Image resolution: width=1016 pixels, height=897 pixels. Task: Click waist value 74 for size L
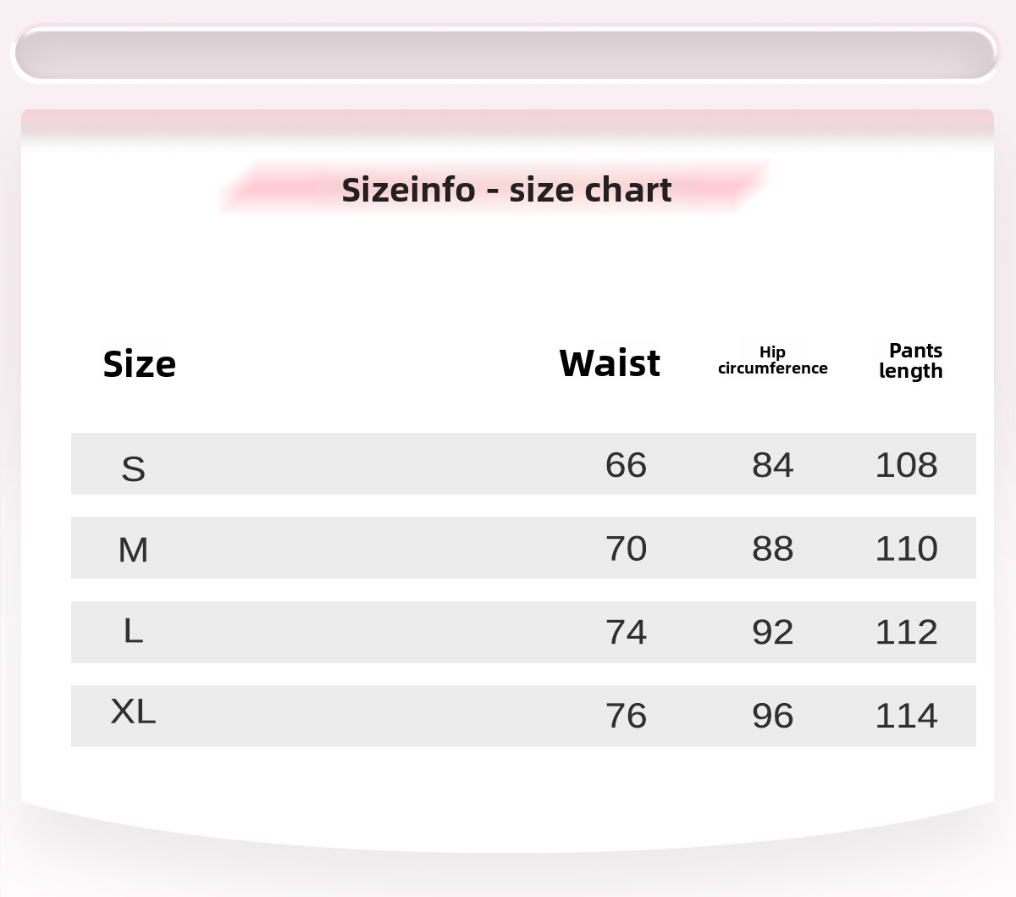626,633
